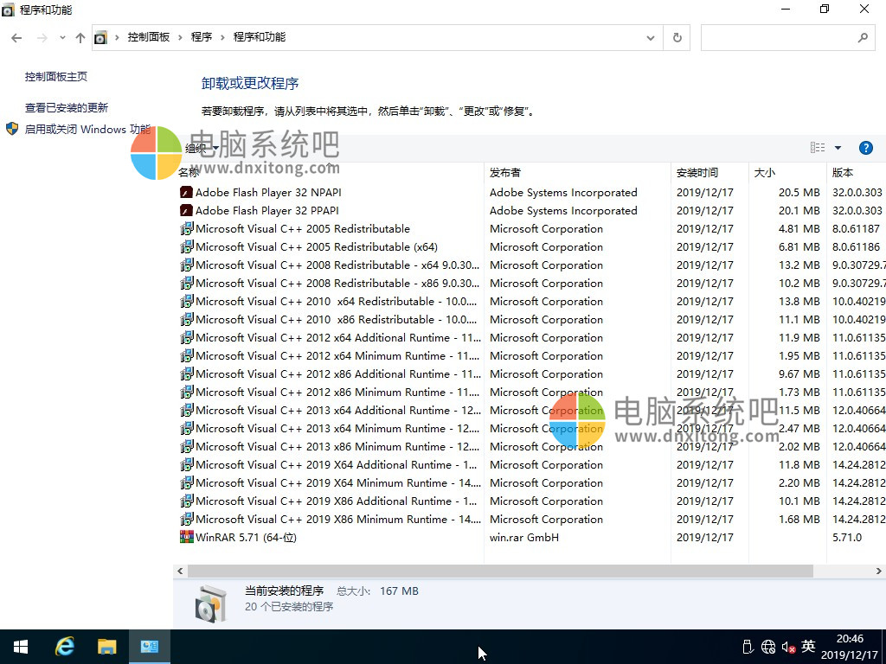Select the WinRAR 5.71 program icon
The image size is (886, 664).
(x=186, y=537)
